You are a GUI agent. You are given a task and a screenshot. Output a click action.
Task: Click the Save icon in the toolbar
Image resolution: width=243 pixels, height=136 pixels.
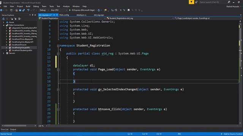20,10
